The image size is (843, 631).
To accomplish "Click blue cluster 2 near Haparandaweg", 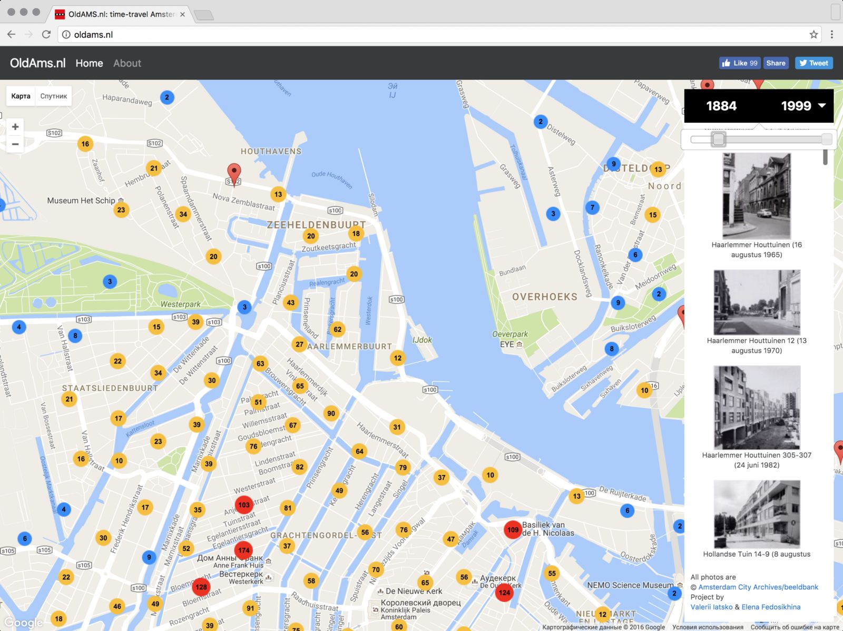I will pos(167,97).
